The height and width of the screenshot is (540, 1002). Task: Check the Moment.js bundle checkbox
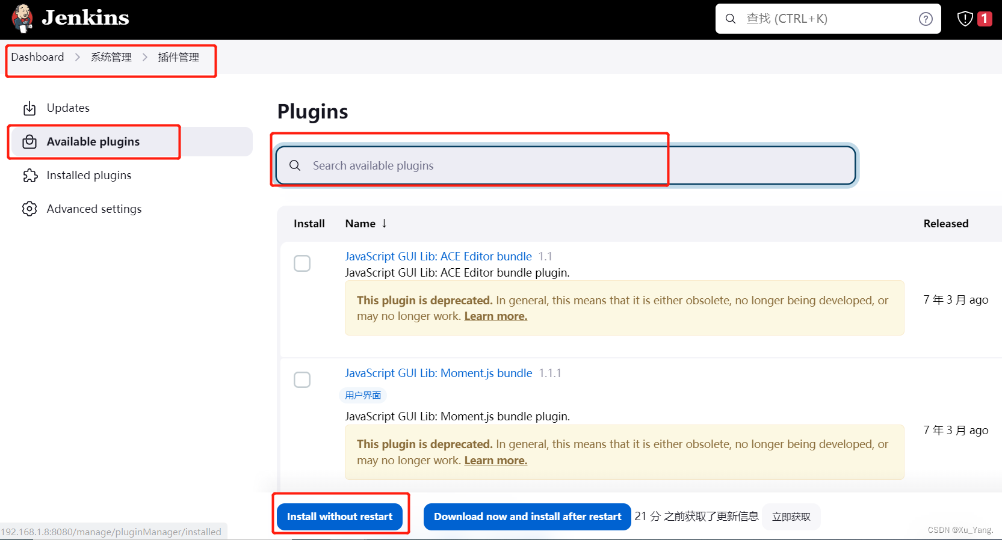302,380
